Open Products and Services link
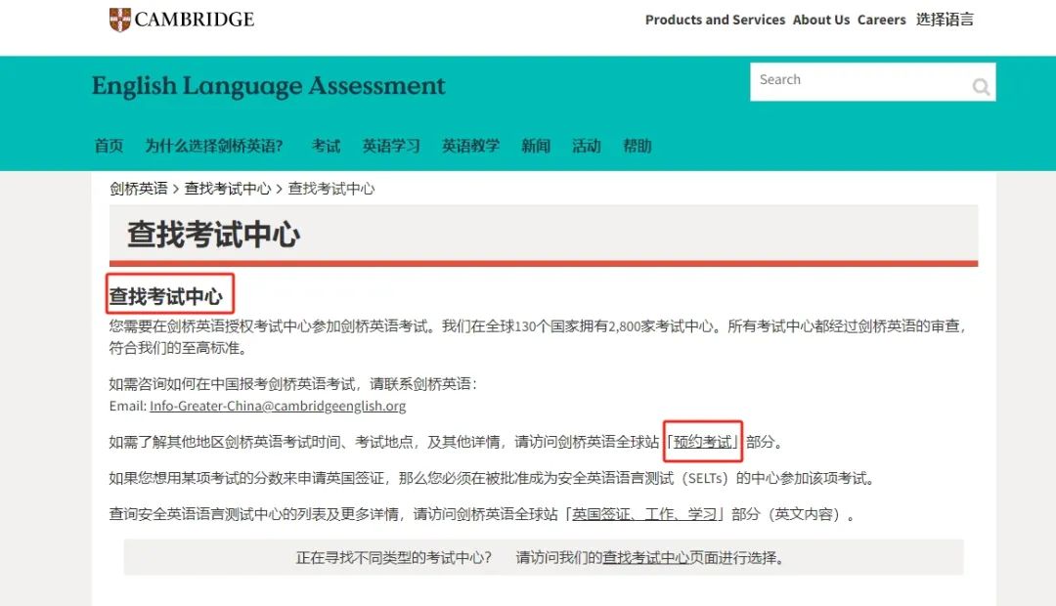The height and width of the screenshot is (606, 1056). click(x=715, y=20)
